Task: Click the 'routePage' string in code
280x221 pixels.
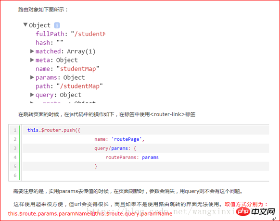Action: (x=127, y=139)
